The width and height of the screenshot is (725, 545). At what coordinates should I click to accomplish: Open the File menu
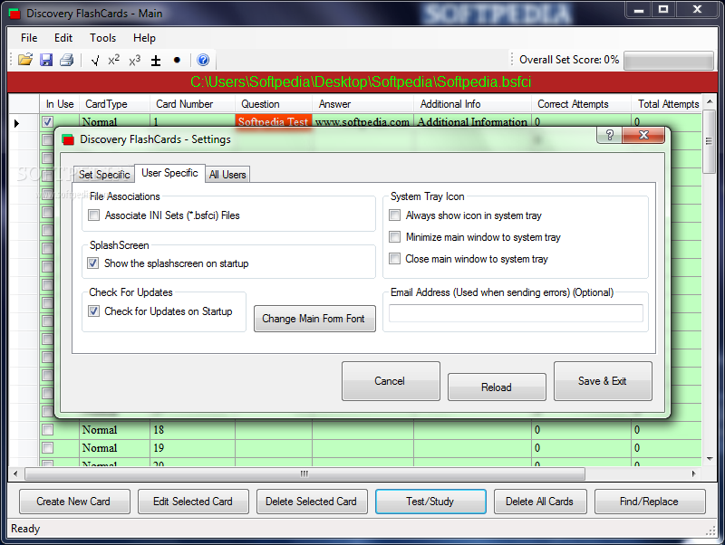(x=29, y=38)
